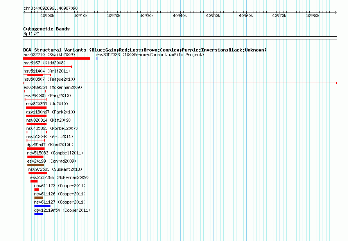Open the esv3352333 (1000GenomesConsortiumPilotProject) label

tap(150, 55)
